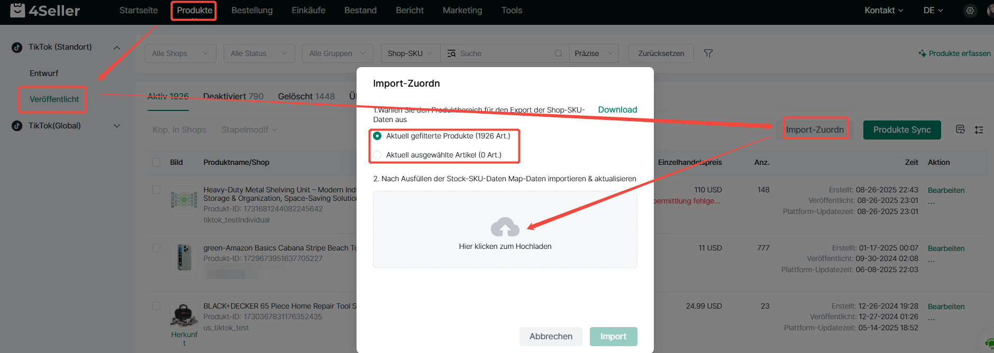The width and height of the screenshot is (994, 353).
Task: Open the Amazon Basics Cabana product thumbnail
Action: [x=184, y=258]
